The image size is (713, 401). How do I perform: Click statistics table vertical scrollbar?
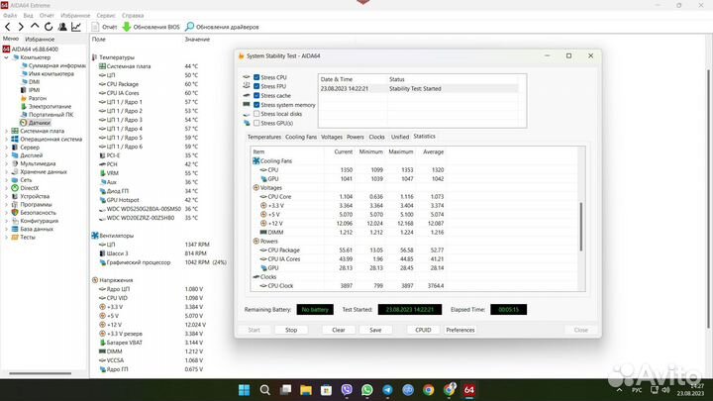click(x=580, y=227)
